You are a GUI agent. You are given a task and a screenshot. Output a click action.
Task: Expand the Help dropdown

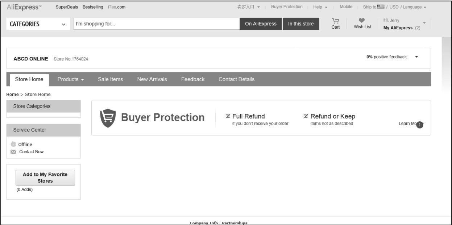[320, 8]
